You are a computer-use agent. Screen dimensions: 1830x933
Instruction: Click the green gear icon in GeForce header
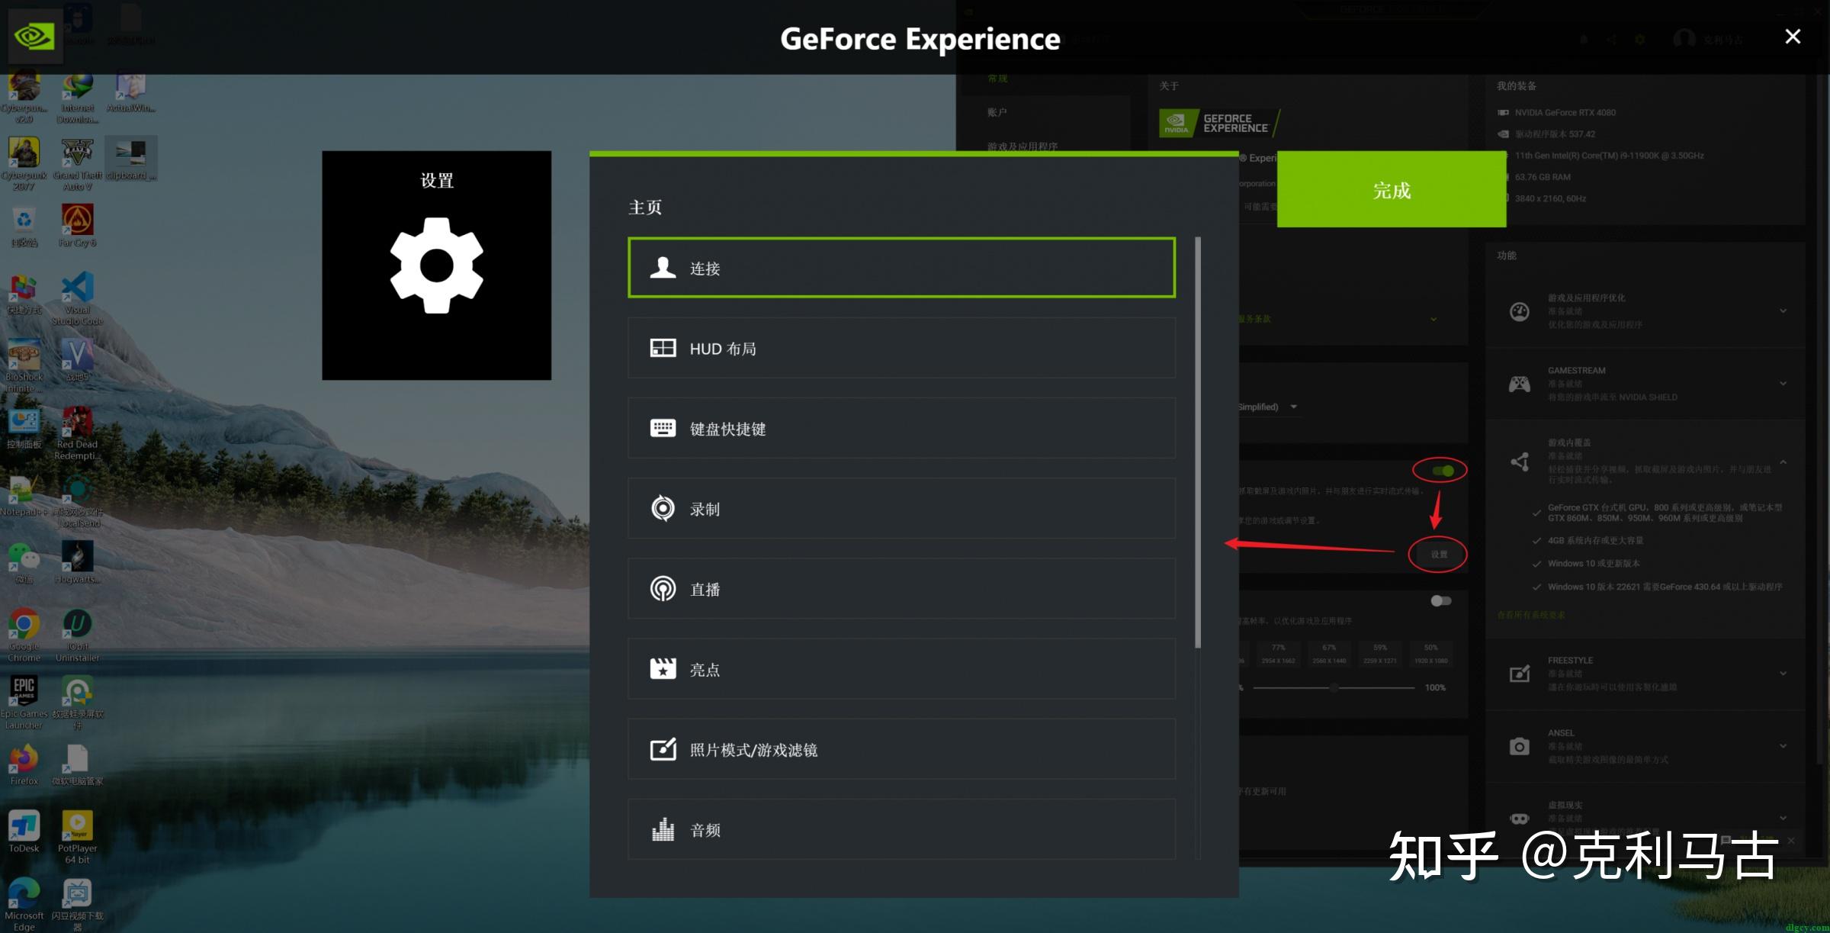[x=1640, y=40]
